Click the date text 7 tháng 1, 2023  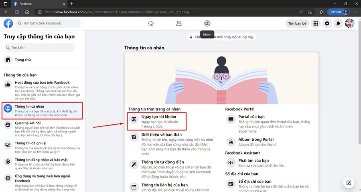point(152,126)
